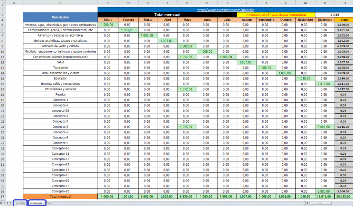Image resolution: width=353 pixels, height=206 pixels.
Task: Select 'Mobiliario, equipamiento del hogar' cell
Action: click(x=60, y=52)
